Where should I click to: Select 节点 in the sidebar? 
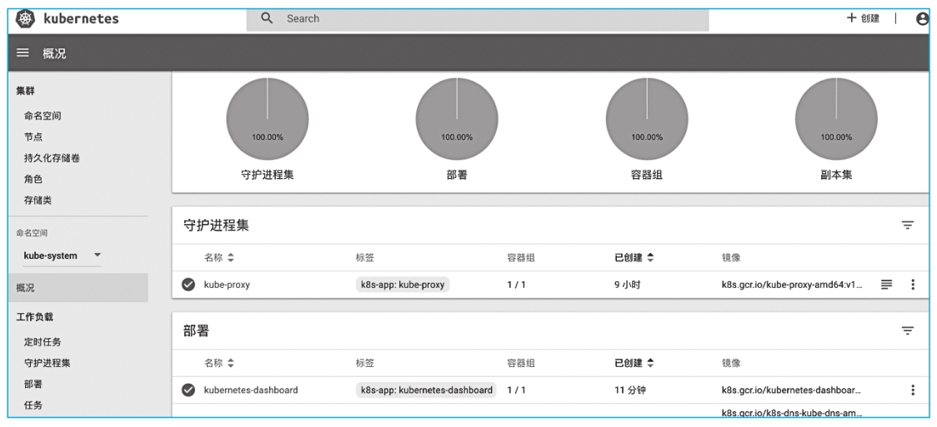pyautogui.click(x=33, y=137)
